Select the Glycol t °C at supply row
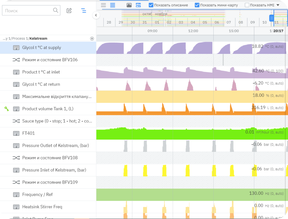The image size is (288, 219). pos(41,48)
